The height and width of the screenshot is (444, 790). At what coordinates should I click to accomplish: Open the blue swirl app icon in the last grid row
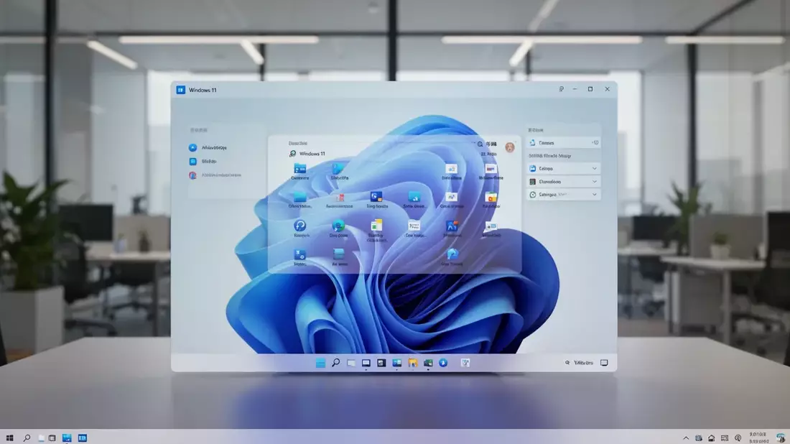(x=452, y=254)
